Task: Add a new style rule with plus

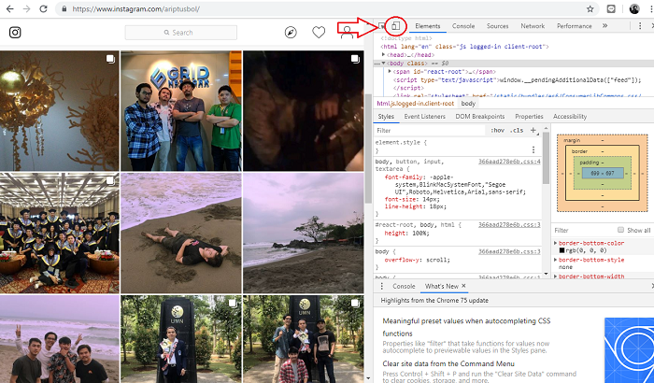Action: coord(533,130)
